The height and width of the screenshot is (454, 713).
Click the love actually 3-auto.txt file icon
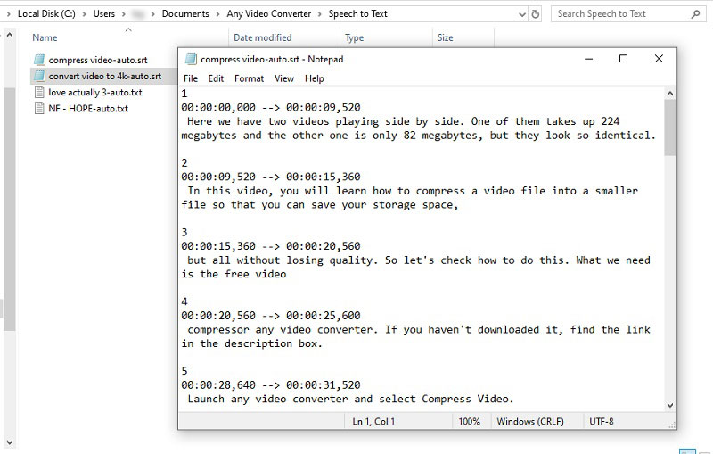click(39, 92)
